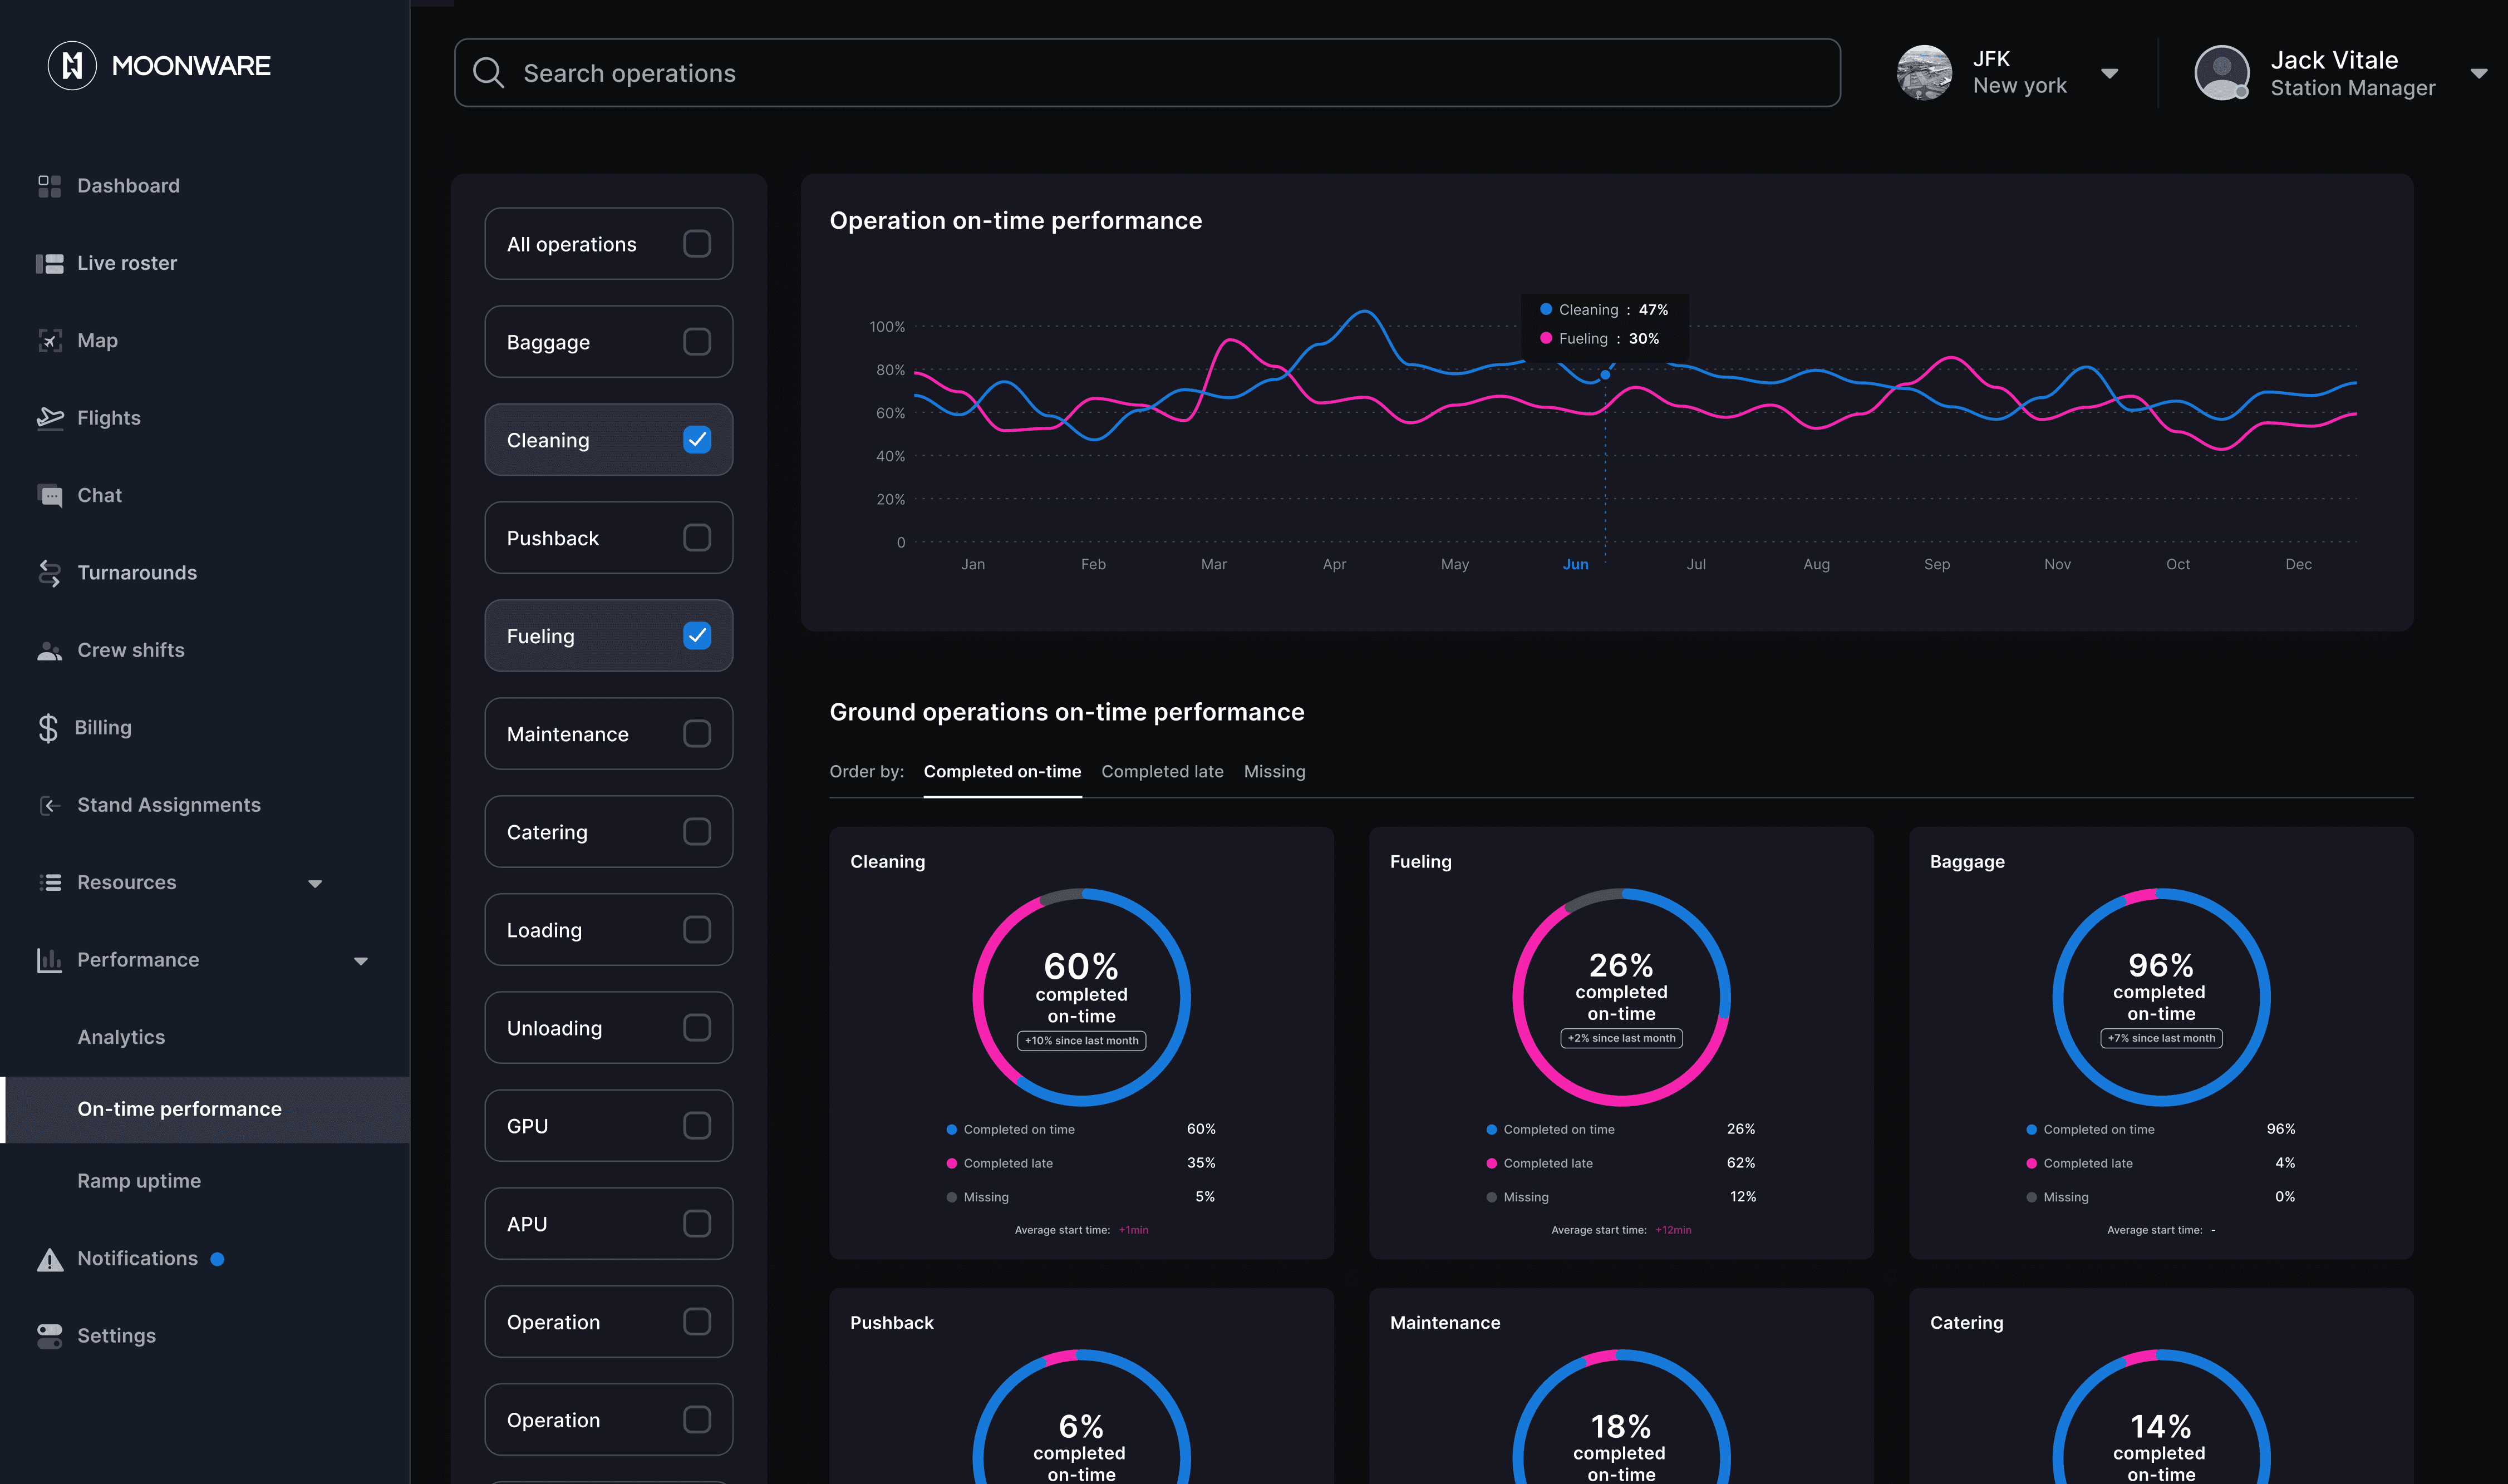Click the Flights airplane icon
This screenshot has height=1484, width=2508.
[50, 418]
